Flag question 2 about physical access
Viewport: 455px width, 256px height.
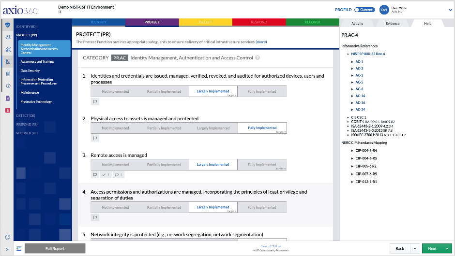point(95,138)
